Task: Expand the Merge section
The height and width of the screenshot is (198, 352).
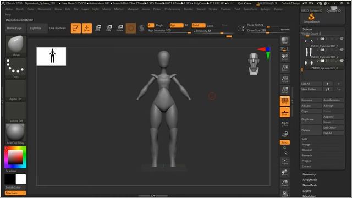Action: coord(306,144)
